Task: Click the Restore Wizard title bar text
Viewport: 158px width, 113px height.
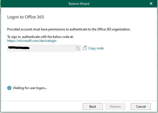Action: (x=79, y=4)
